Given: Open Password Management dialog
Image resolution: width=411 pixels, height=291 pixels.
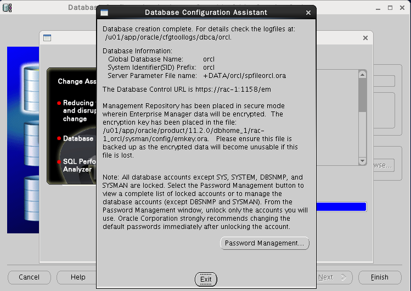Looking at the screenshot, I should pyautogui.click(x=264, y=243).
